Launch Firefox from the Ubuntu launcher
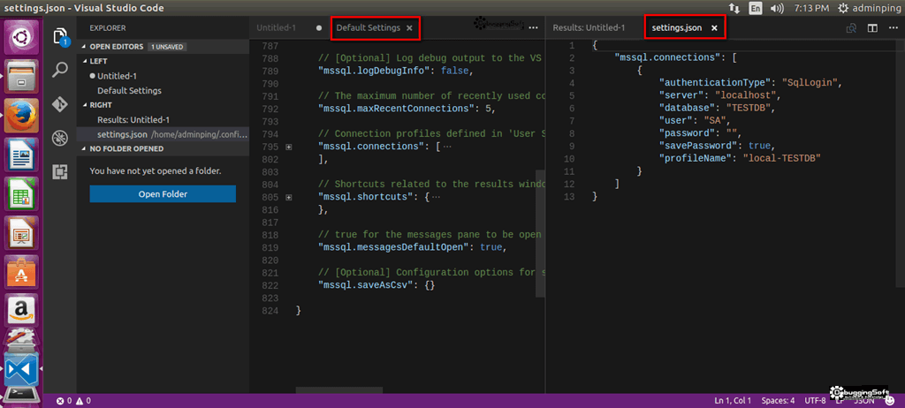 [x=21, y=115]
